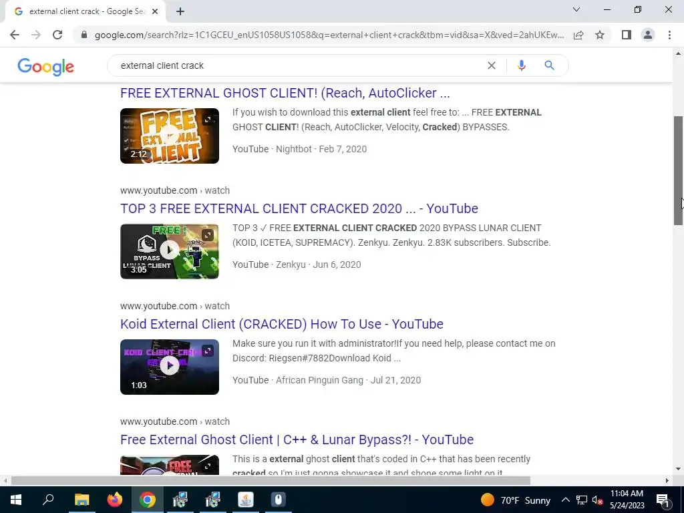This screenshot has height=513, width=684.
Task: Click the horizontal scrollbar thumb
Action: point(271,481)
